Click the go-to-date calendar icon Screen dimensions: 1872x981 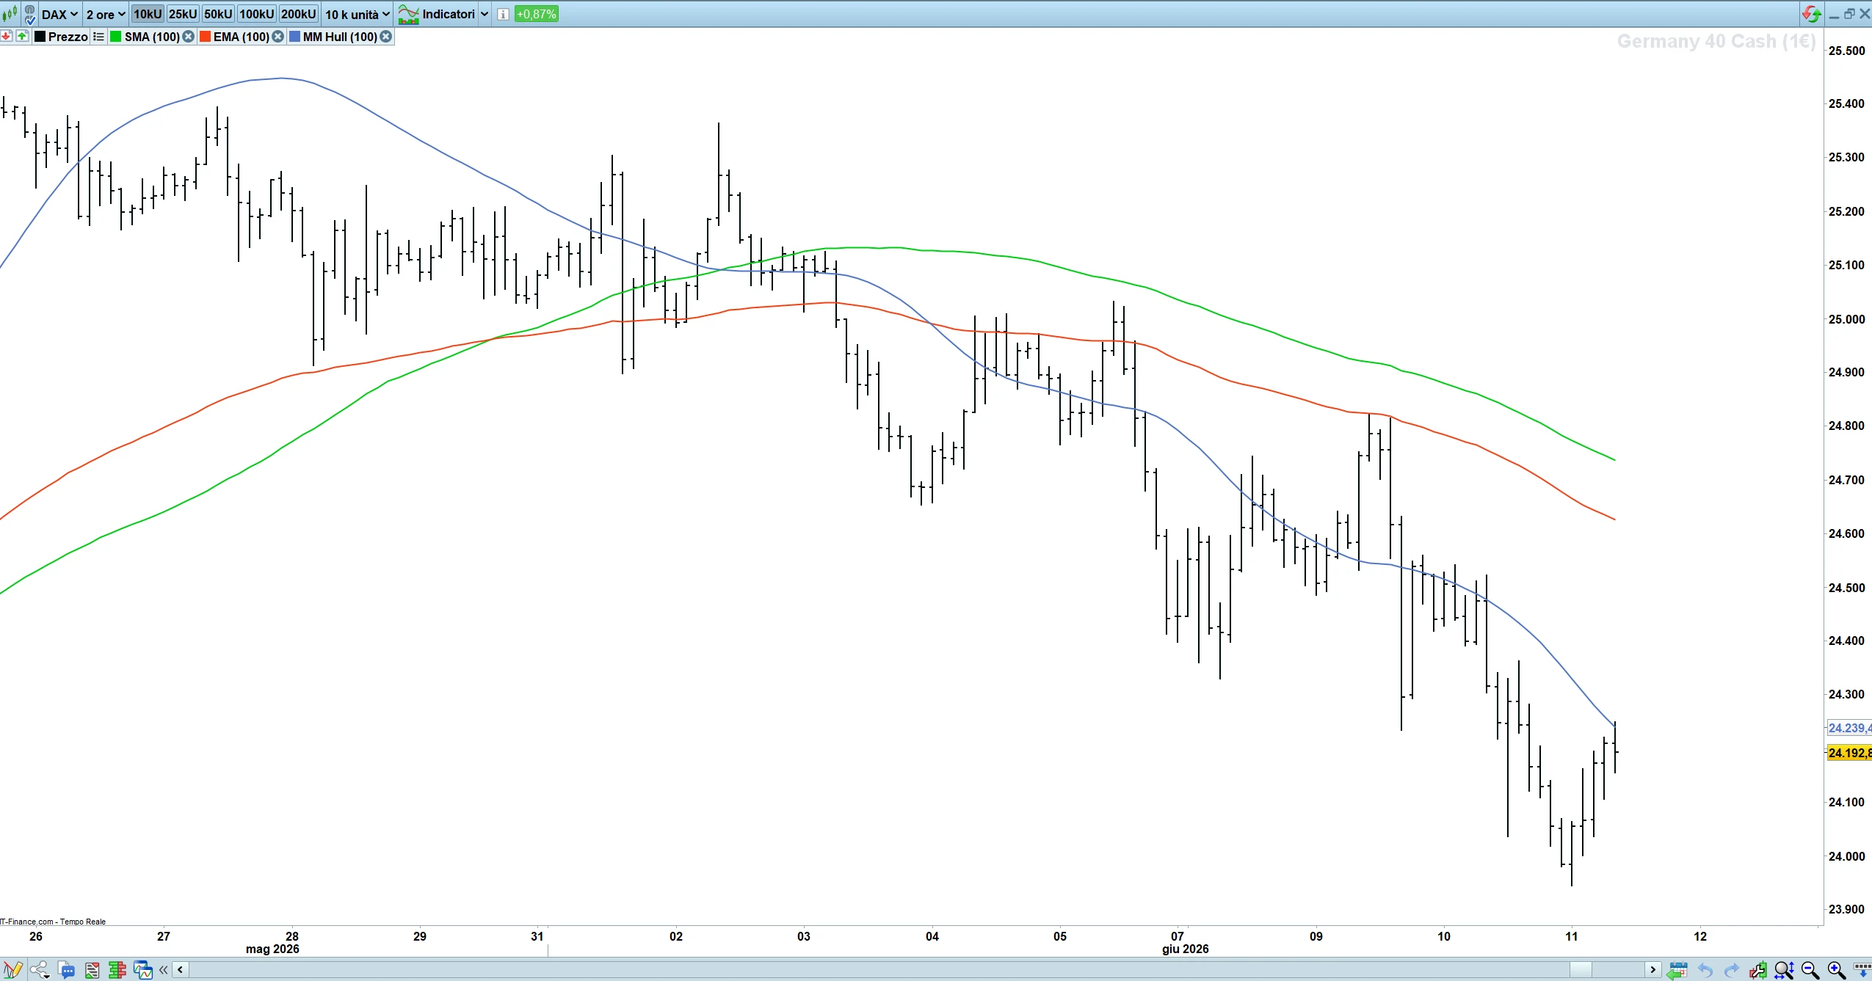point(1677,970)
